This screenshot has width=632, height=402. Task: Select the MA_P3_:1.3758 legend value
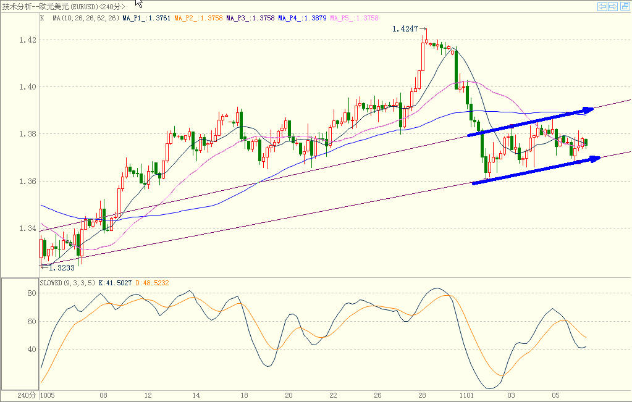[250, 18]
